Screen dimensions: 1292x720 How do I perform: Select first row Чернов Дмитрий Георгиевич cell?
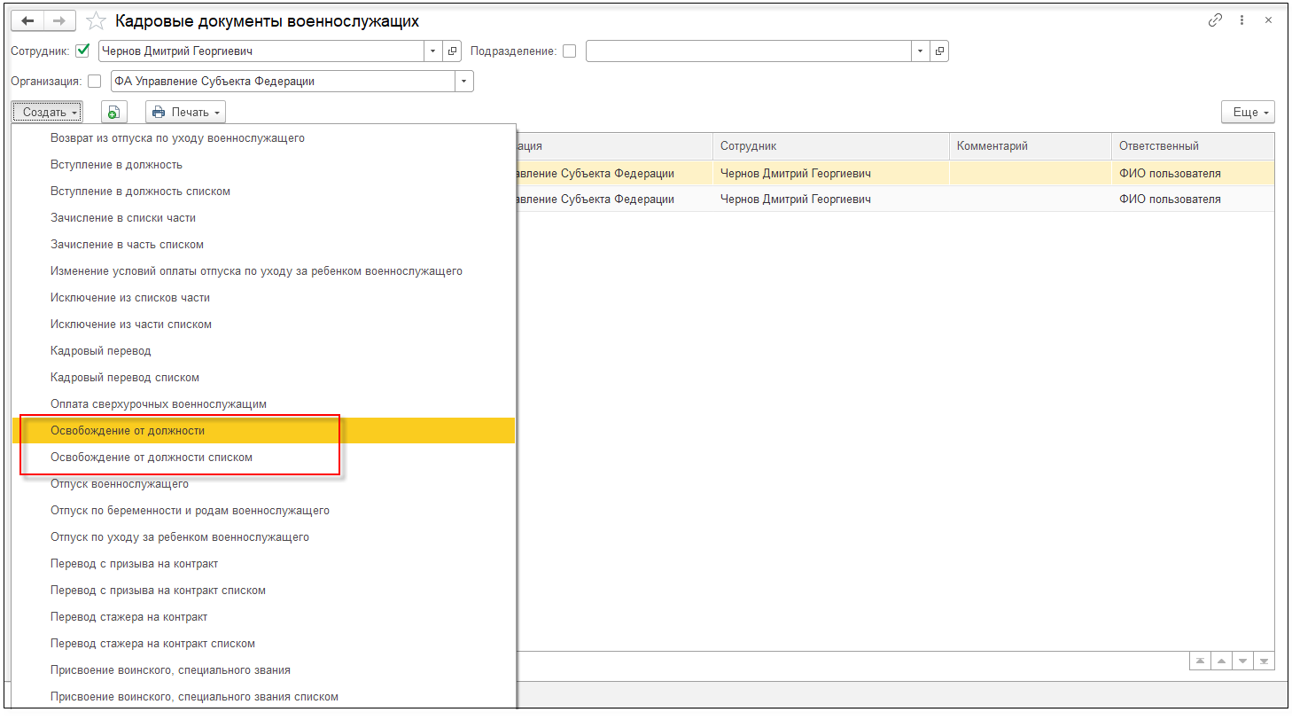[831, 173]
